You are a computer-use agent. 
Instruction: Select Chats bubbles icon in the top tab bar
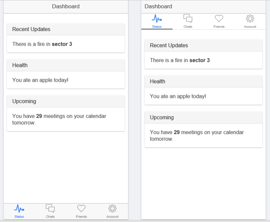point(188,18)
